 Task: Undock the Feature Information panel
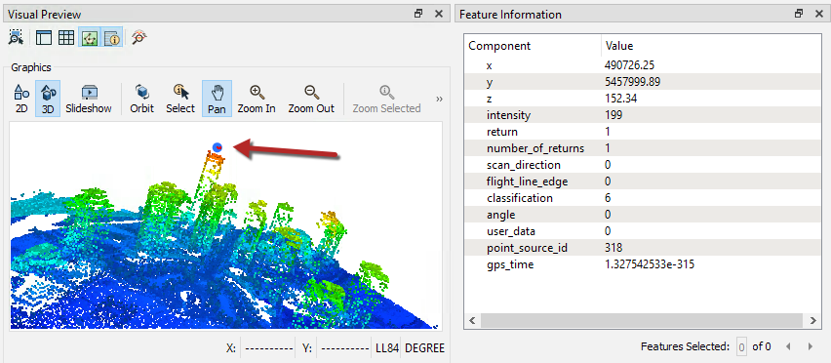click(x=799, y=14)
